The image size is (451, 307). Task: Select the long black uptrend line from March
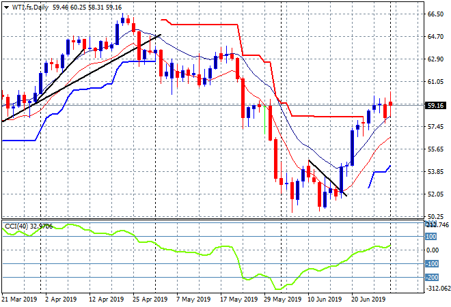[81, 78]
